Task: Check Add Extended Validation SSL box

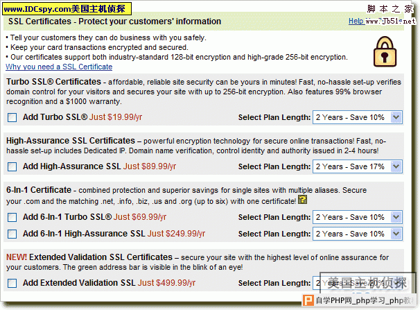Action: pos(12,283)
